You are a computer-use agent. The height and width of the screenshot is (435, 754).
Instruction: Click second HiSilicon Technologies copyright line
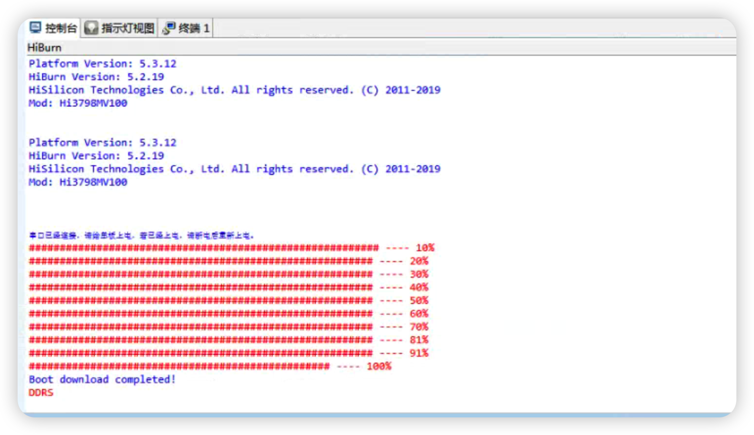click(x=234, y=169)
